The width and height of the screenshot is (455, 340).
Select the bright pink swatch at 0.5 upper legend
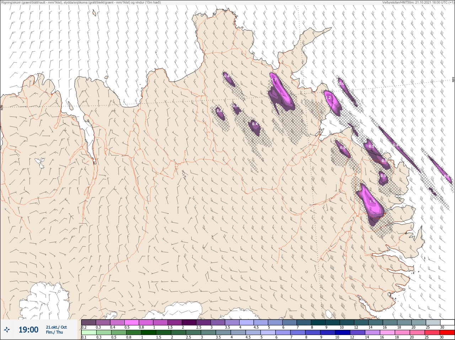pos(132,322)
